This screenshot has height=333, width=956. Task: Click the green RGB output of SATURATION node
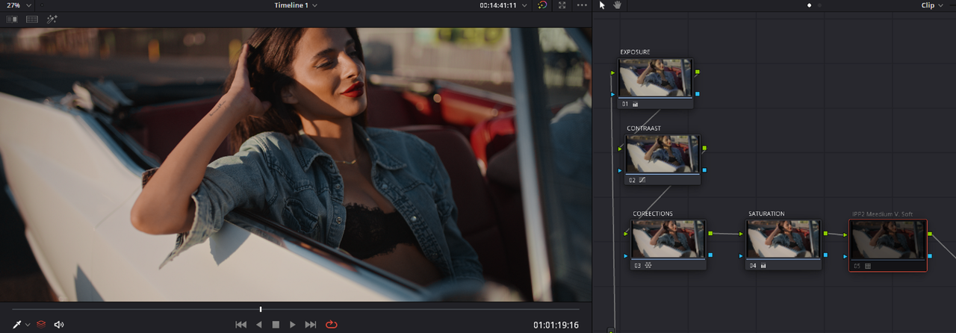825,234
